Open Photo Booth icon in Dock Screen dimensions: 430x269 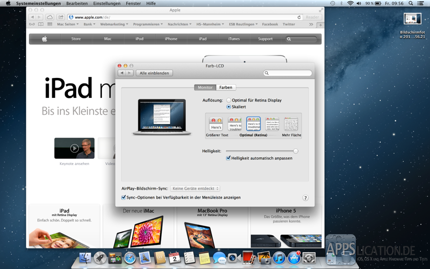point(249,258)
